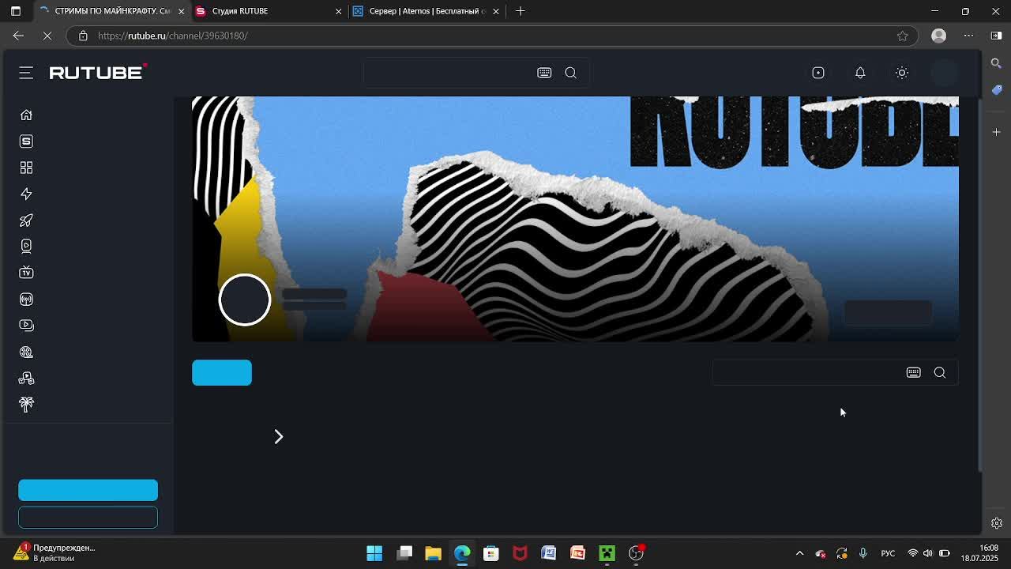Open OBS Studio from taskbar
Image resolution: width=1011 pixels, height=569 pixels.
point(636,553)
